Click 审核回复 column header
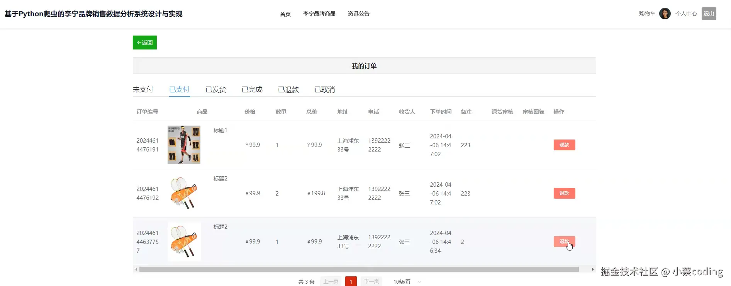 533,112
